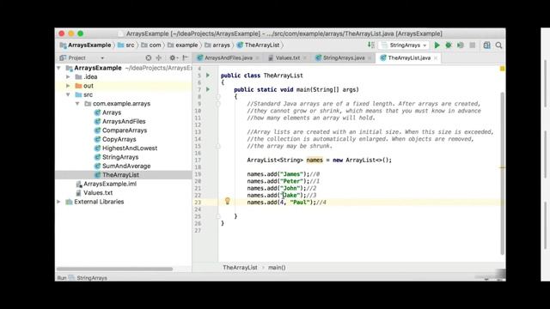Screen dimensions: 550x309
Task: Hide the Project tool window icon
Action: 186,58
